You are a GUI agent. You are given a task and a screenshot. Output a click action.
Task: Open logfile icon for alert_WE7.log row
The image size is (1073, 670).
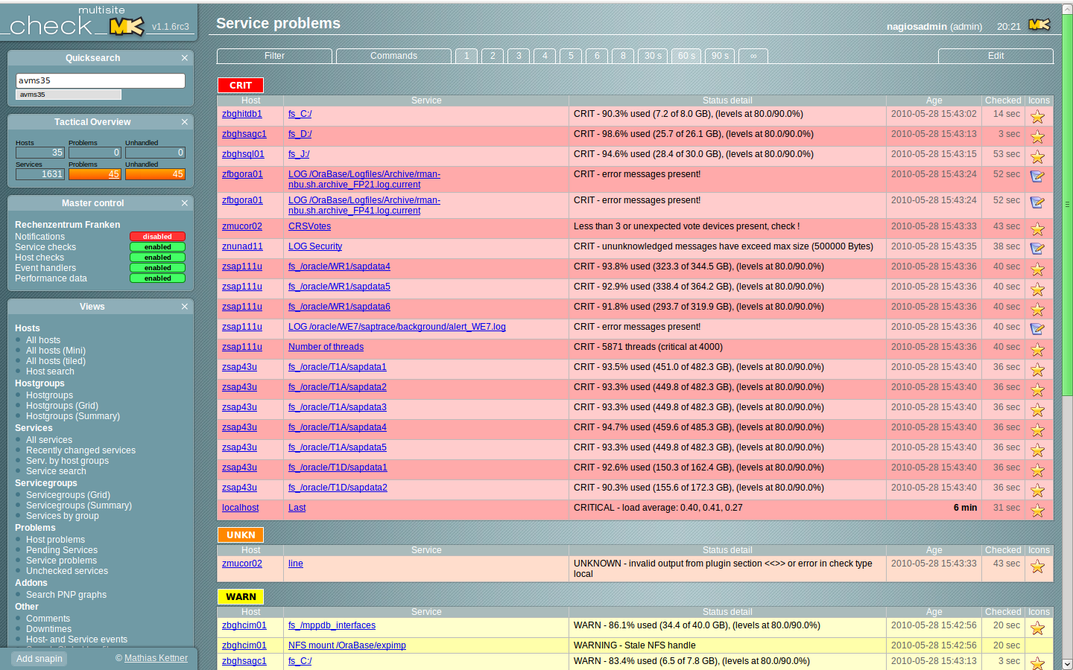(1037, 329)
